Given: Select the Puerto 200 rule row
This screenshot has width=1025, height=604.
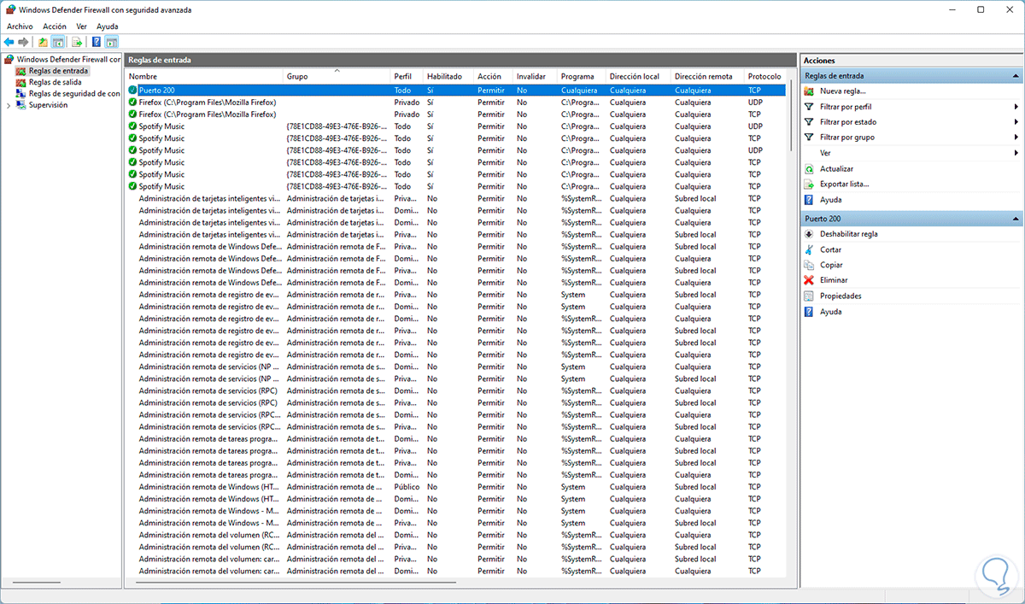Looking at the screenshot, I should pyautogui.click(x=455, y=90).
